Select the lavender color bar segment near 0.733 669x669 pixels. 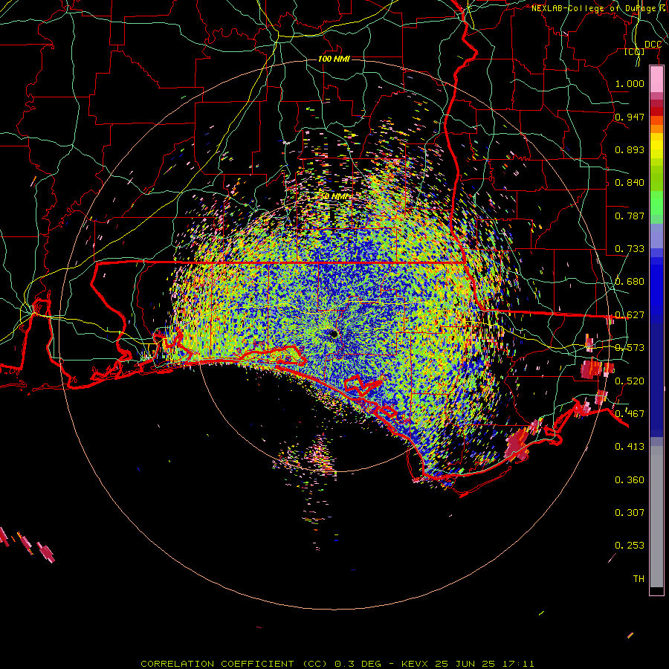(656, 236)
